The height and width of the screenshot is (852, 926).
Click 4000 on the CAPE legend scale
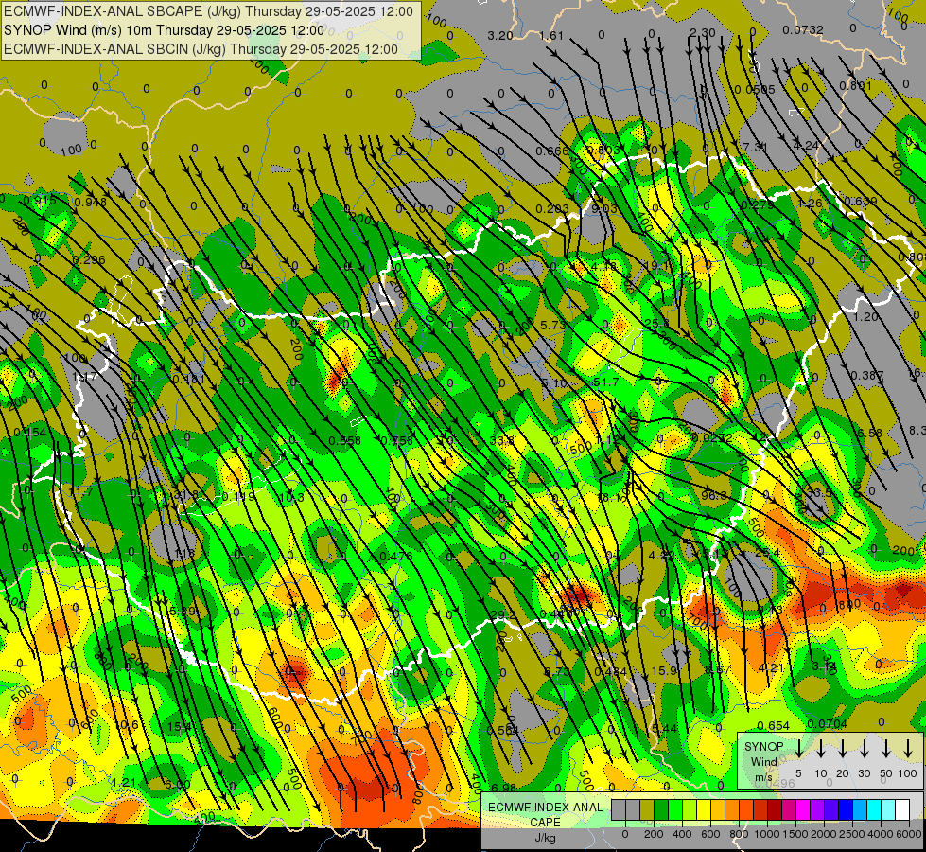point(881,834)
